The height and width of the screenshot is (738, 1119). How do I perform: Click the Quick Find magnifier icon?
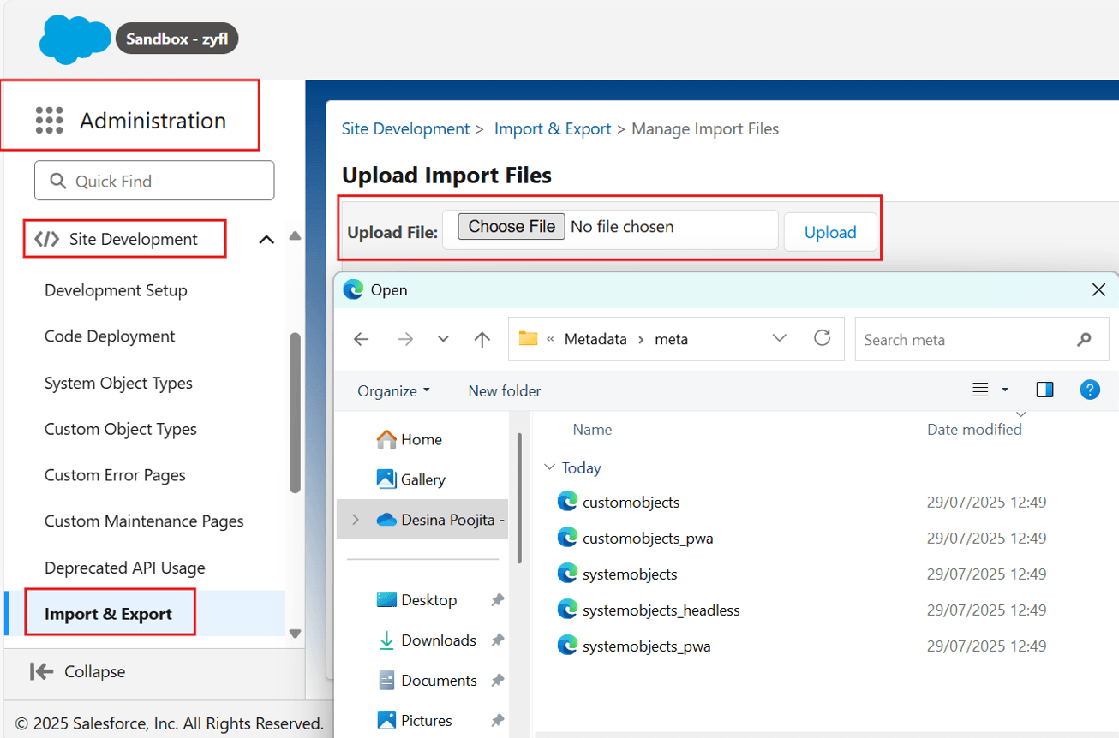click(x=58, y=182)
